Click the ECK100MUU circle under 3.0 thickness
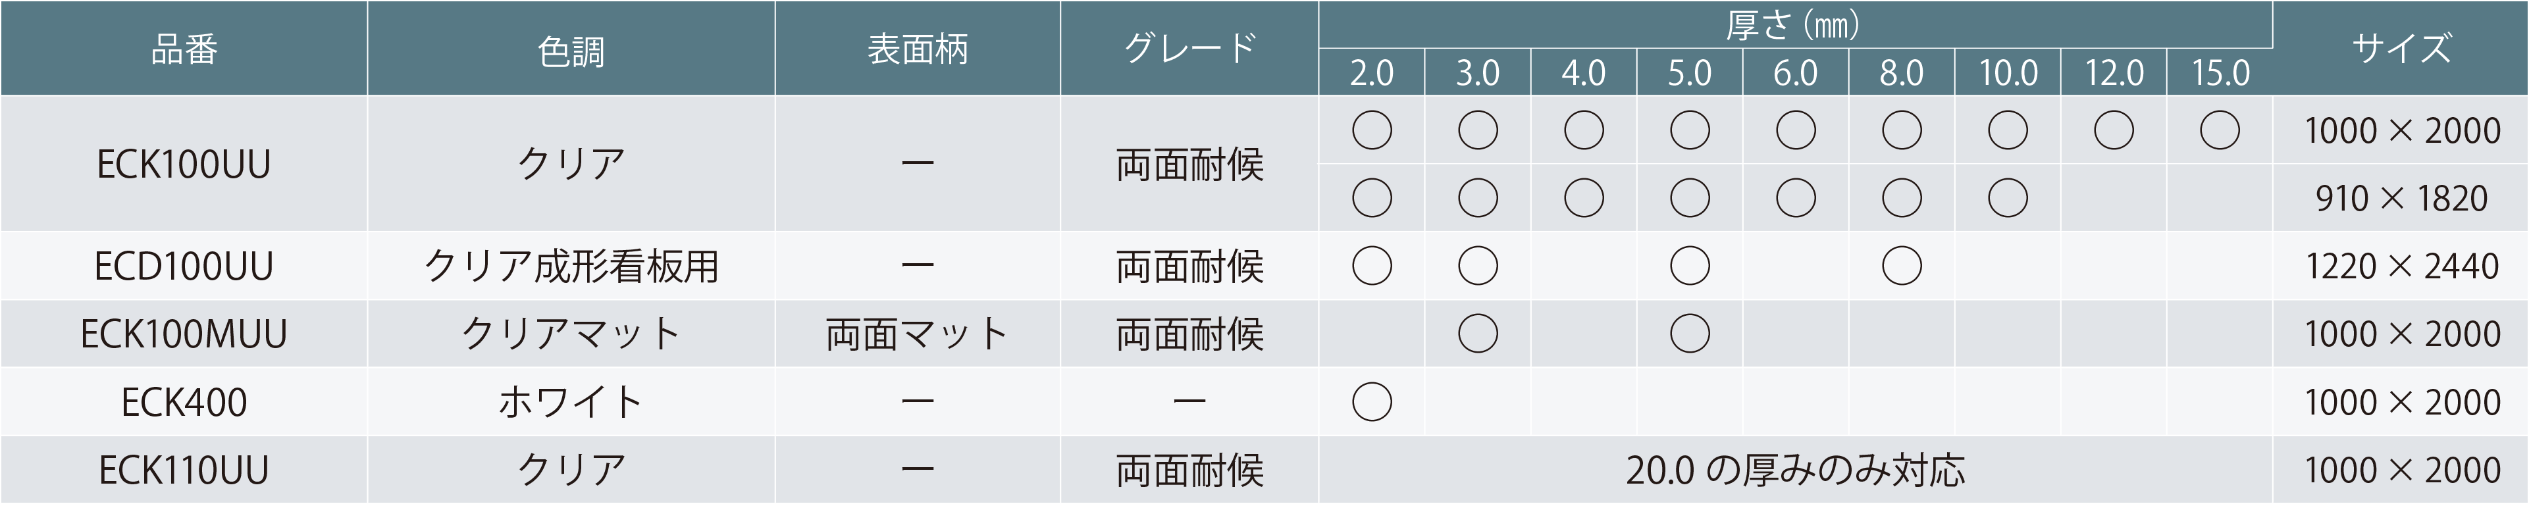2529x506 pixels. (1478, 334)
